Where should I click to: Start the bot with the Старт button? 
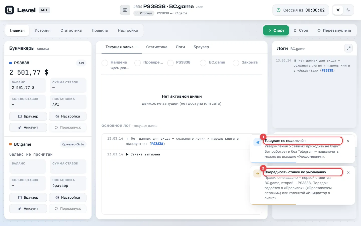[276, 30]
